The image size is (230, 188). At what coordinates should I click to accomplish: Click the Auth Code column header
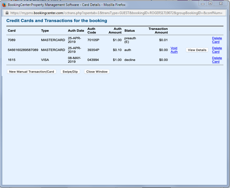coord(92,31)
